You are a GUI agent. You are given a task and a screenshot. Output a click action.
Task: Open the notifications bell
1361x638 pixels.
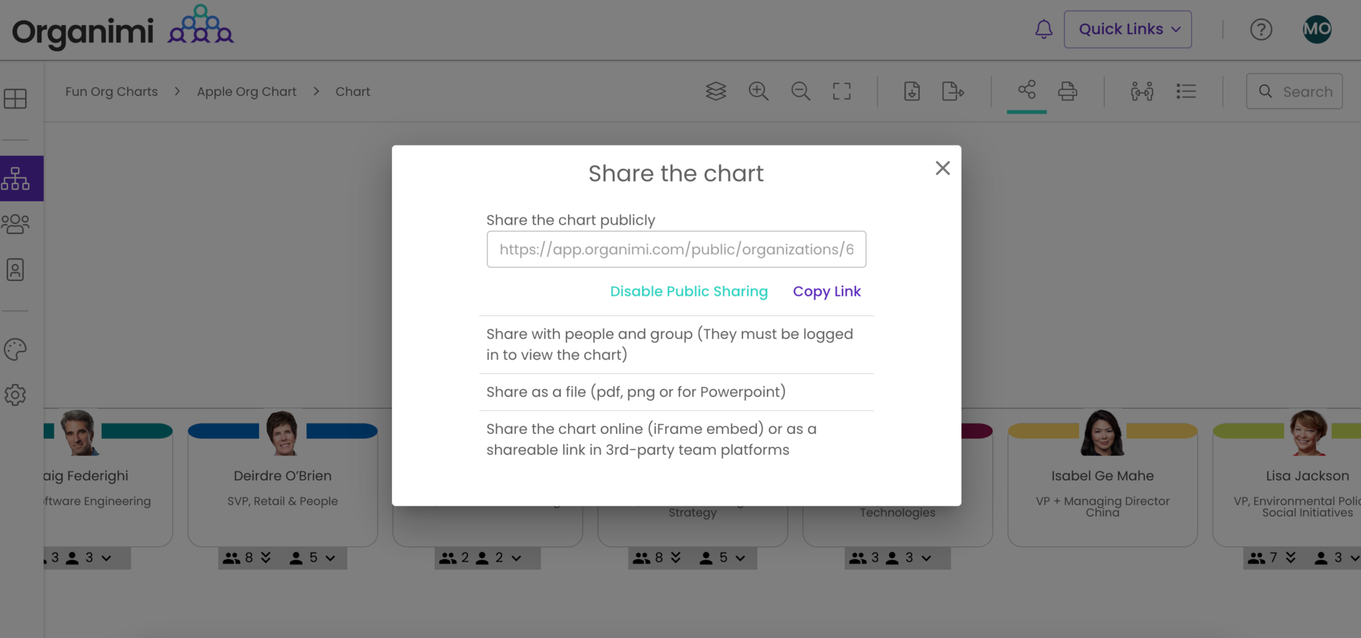[x=1043, y=29]
